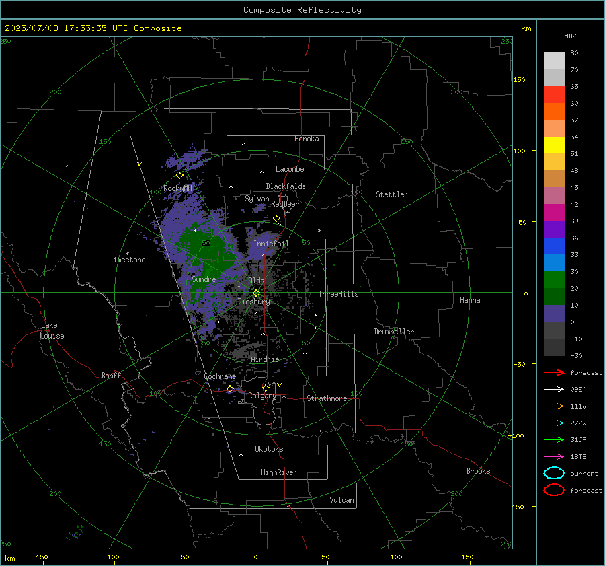
Task: Click the -30 dBZ value in legend
Action: tap(576, 355)
